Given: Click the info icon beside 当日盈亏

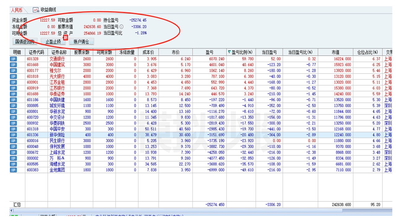Looking at the screenshot, I should pyautogui.click(x=121, y=27).
